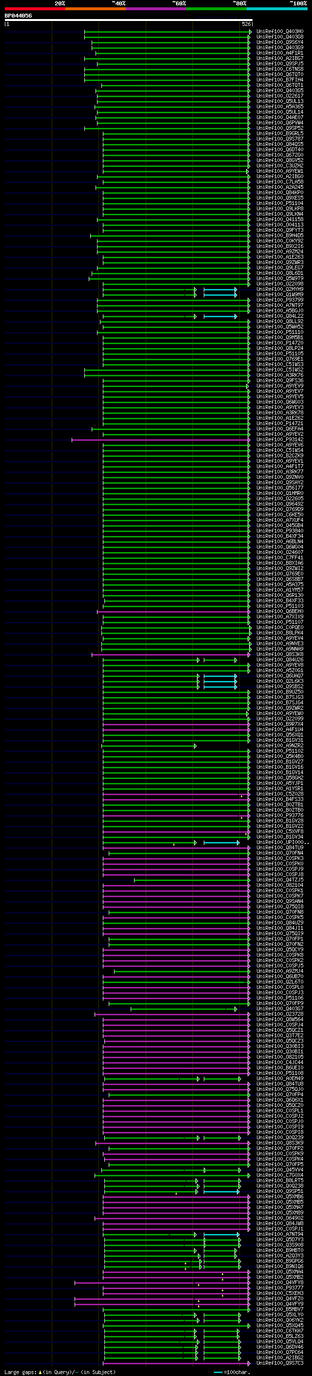The width and height of the screenshot is (312, 1376).
Task: Select hit label UniRef100_C6TNS8
Action: tap(280, 69)
